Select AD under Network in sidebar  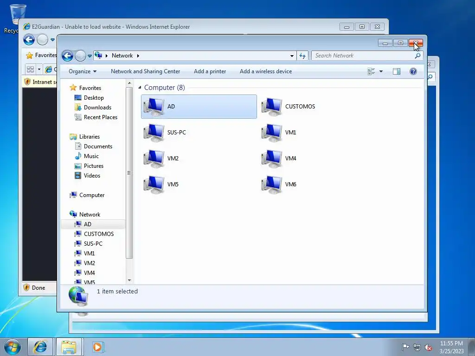point(87,224)
